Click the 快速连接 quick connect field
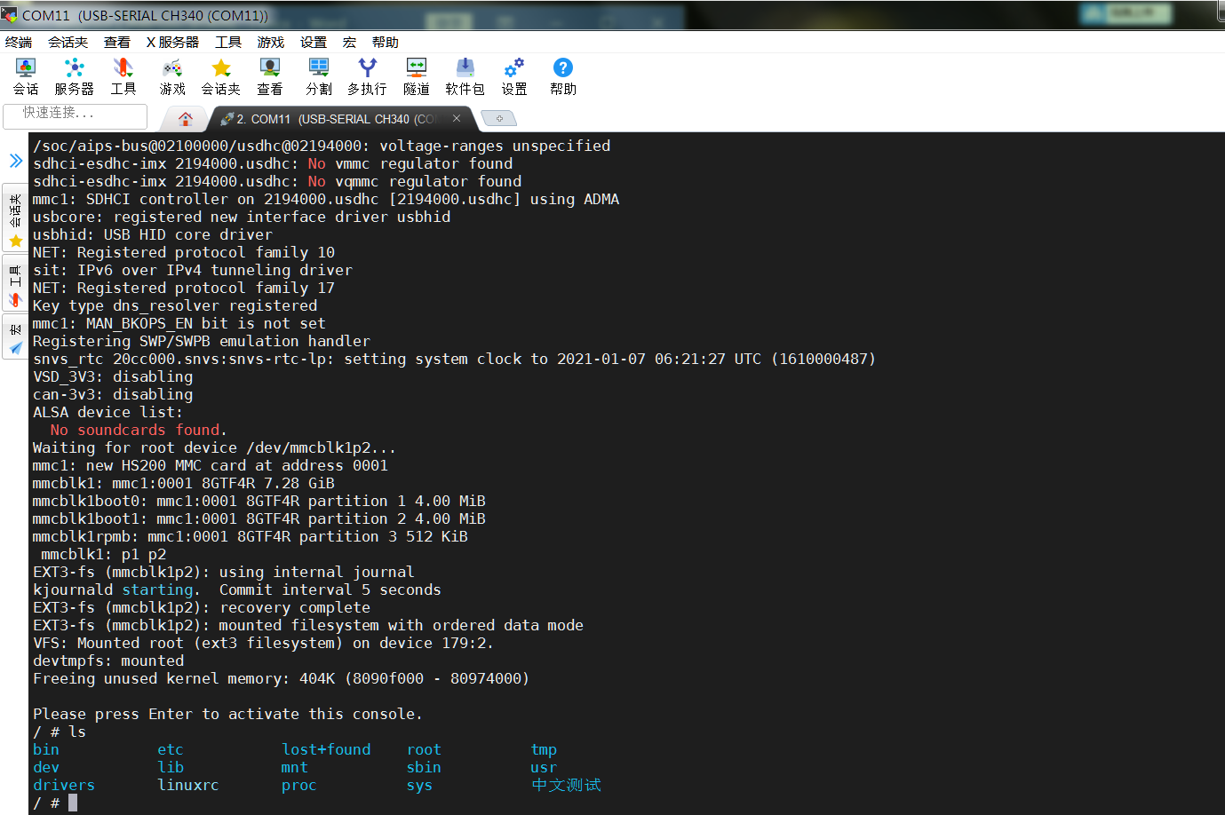The image size is (1225, 815). pos(75,116)
